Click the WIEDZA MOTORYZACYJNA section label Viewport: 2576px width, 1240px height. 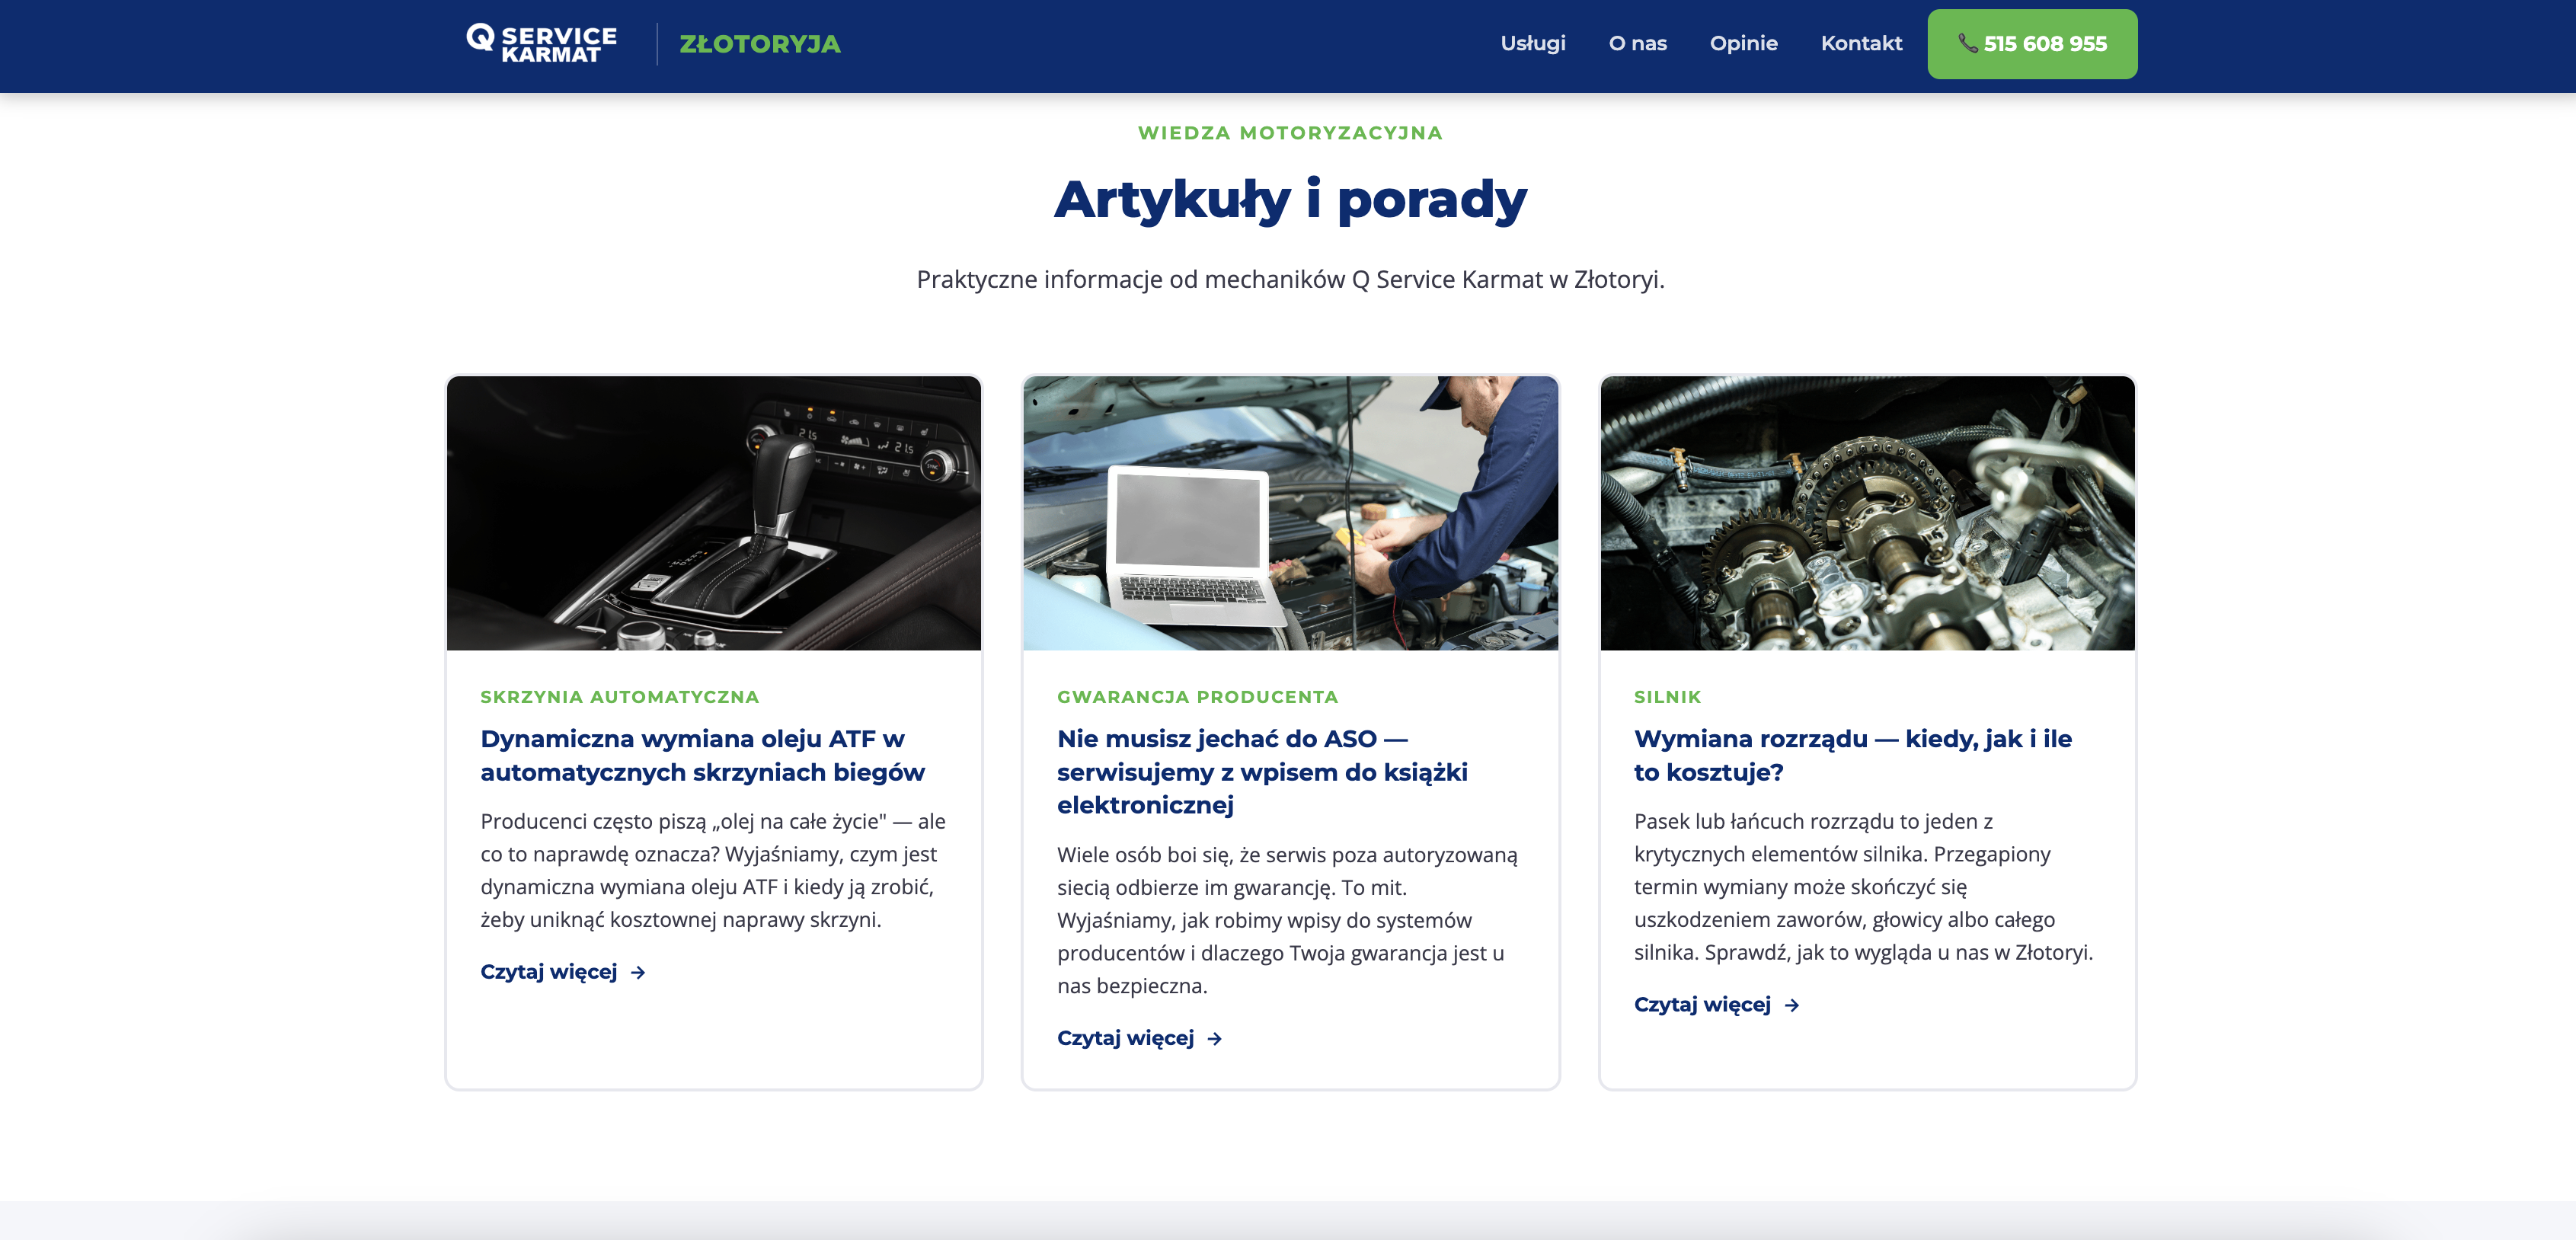pyautogui.click(x=1290, y=133)
